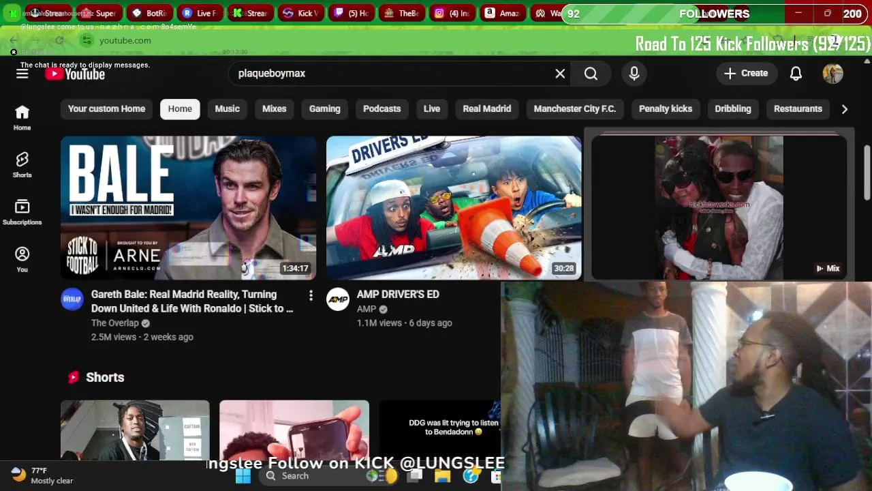The image size is (872, 491).
Task: Select the Gaming filter chip
Action: click(x=325, y=109)
